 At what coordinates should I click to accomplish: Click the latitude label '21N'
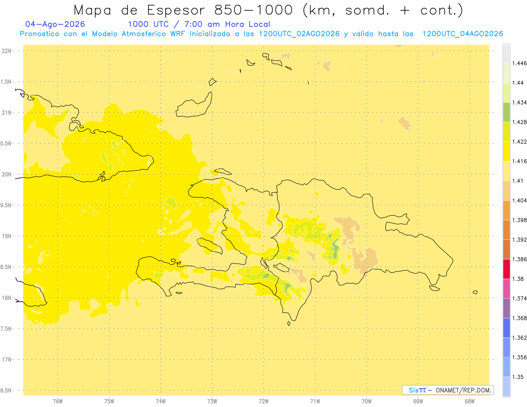(6, 113)
